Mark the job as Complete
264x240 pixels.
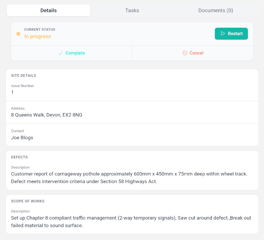(x=75, y=53)
